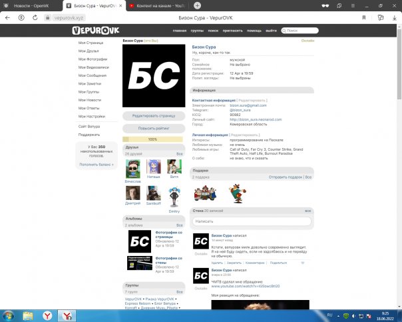Open the tab sidebar icon in title bar
This screenshot has height=322, width=402.
339,5
